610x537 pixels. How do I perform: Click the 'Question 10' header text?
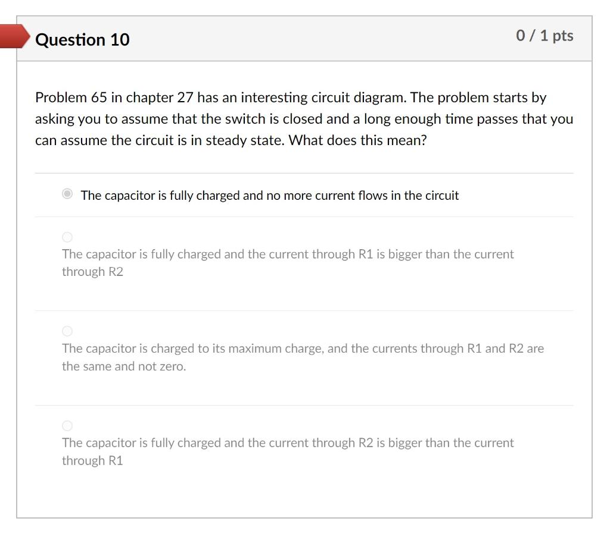[81, 40]
